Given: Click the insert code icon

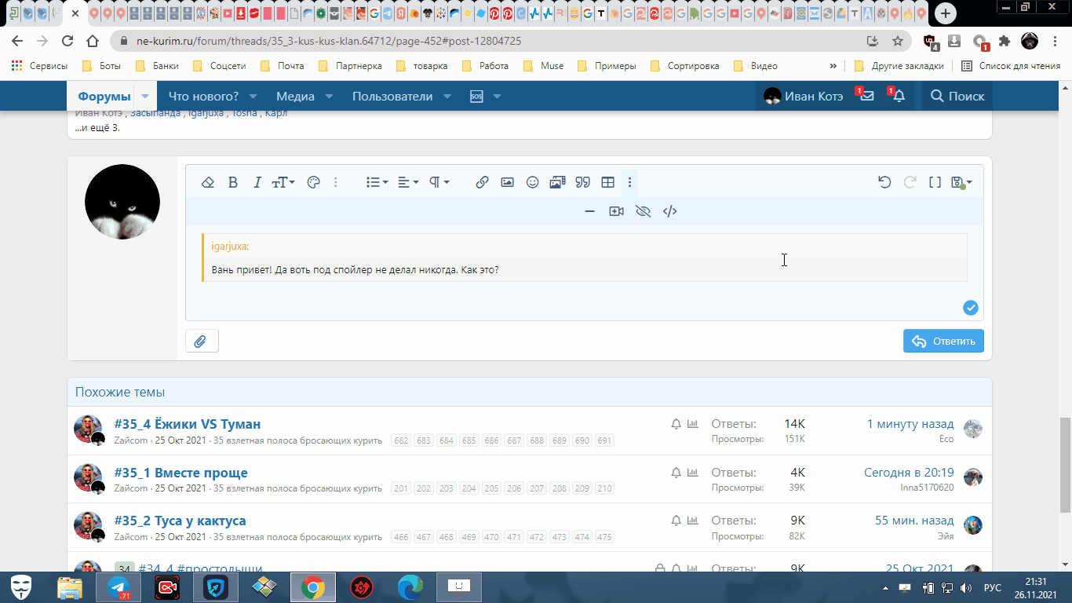Looking at the screenshot, I should (x=669, y=211).
